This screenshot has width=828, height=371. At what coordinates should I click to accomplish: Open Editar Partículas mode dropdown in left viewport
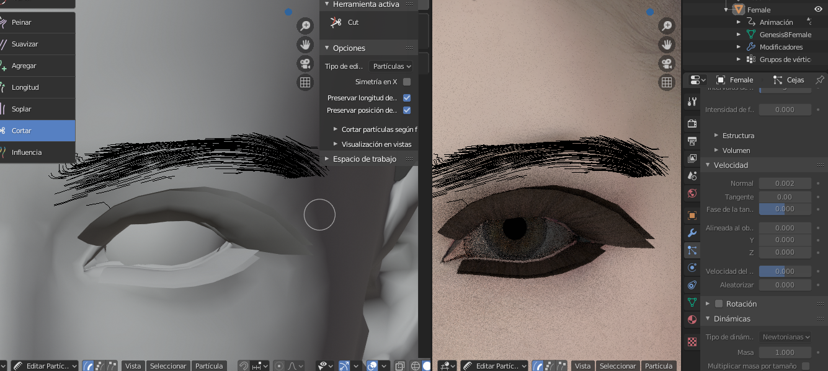[43, 366]
